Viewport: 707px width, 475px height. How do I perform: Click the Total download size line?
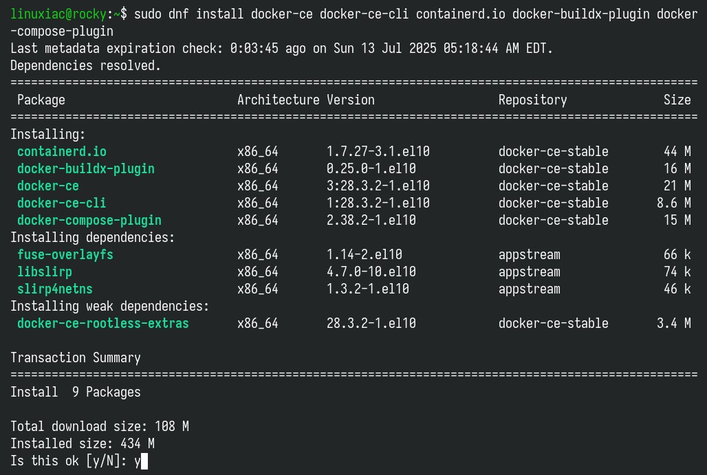pos(100,426)
